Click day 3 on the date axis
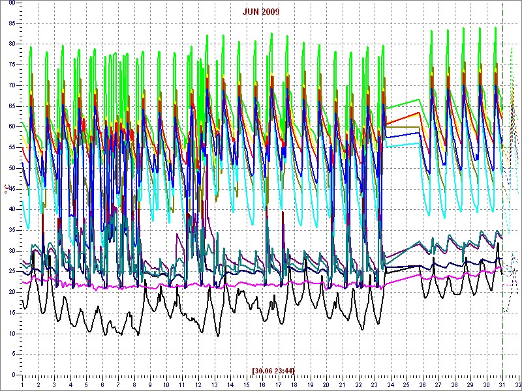Image resolution: width=522 pixels, height=391 pixels. click(54, 384)
